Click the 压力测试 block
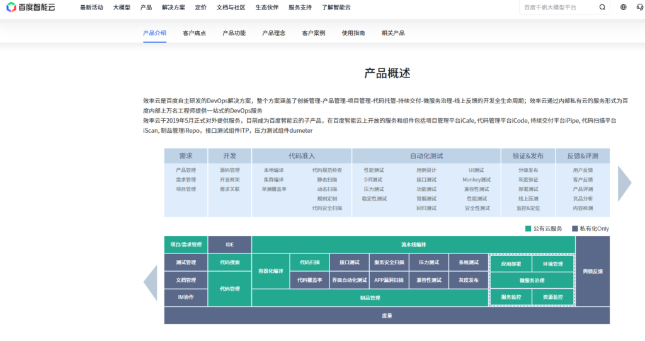This screenshot has height=341, width=645. point(428,262)
